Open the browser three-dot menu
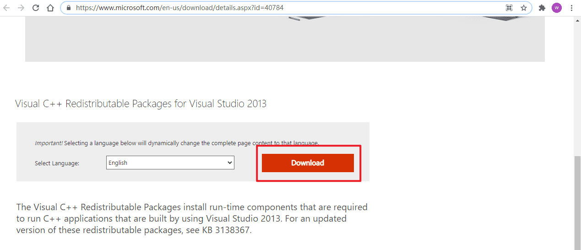Image resolution: width=581 pixels, height=250 pixels. (x=571, y=8)
